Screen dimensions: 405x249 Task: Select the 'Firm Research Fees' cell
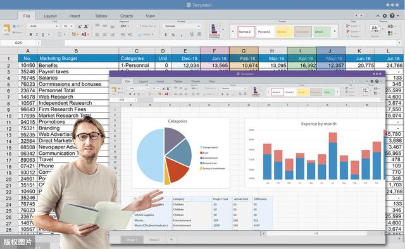pyautogui.click(x=62, y=109)
